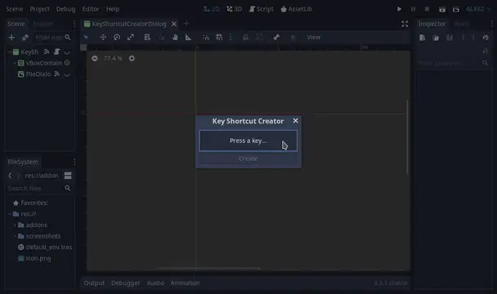The width and height of the screenshot is (497, 294).
Task: Open the Editor menu
Action: pyautogui.click(x=91, y=9)
